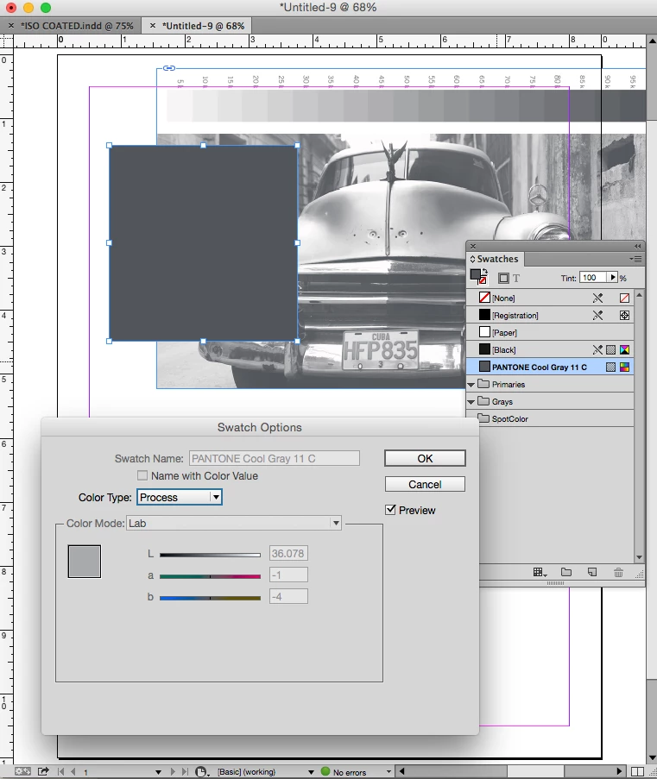
Task: Expand the Swatches panel title cycle arrows
Action: (x=472, y=259)
